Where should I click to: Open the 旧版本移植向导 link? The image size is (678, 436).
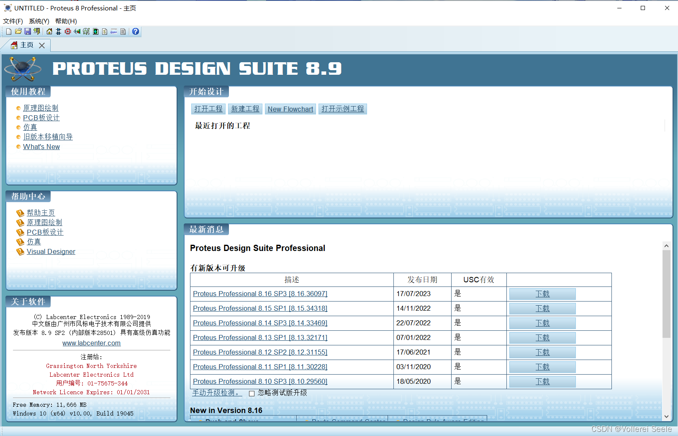point(48,137)
